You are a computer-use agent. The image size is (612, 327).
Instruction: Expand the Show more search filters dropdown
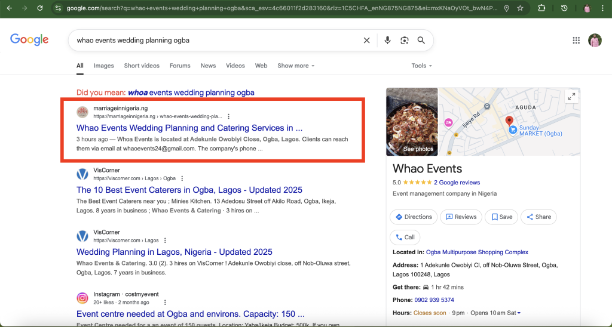click(296, 66)
